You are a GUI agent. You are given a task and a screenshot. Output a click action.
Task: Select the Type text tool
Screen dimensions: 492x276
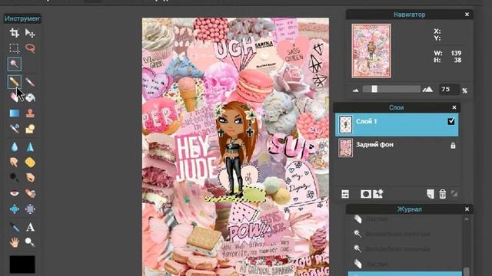(x=30, y=227)
